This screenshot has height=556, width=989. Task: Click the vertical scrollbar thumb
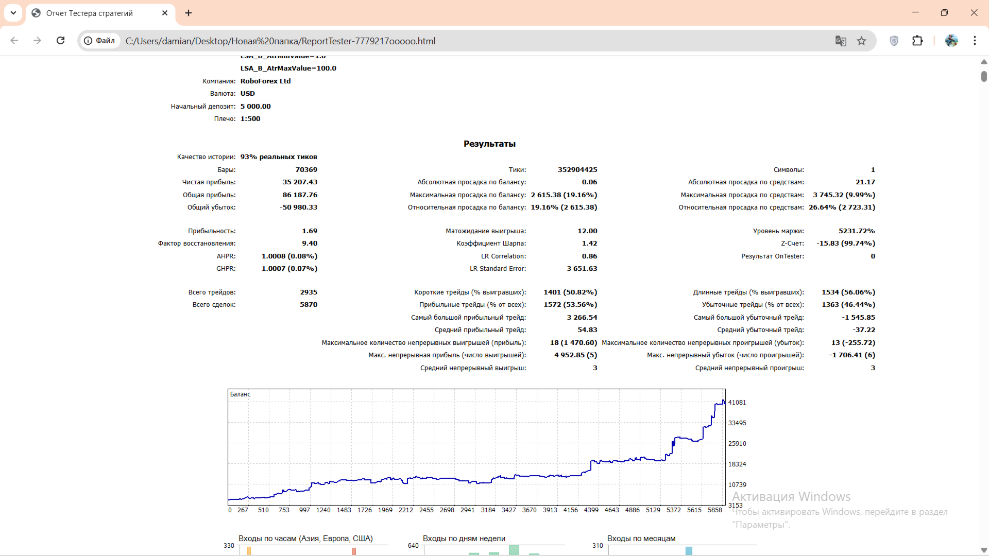click(984, 76)
